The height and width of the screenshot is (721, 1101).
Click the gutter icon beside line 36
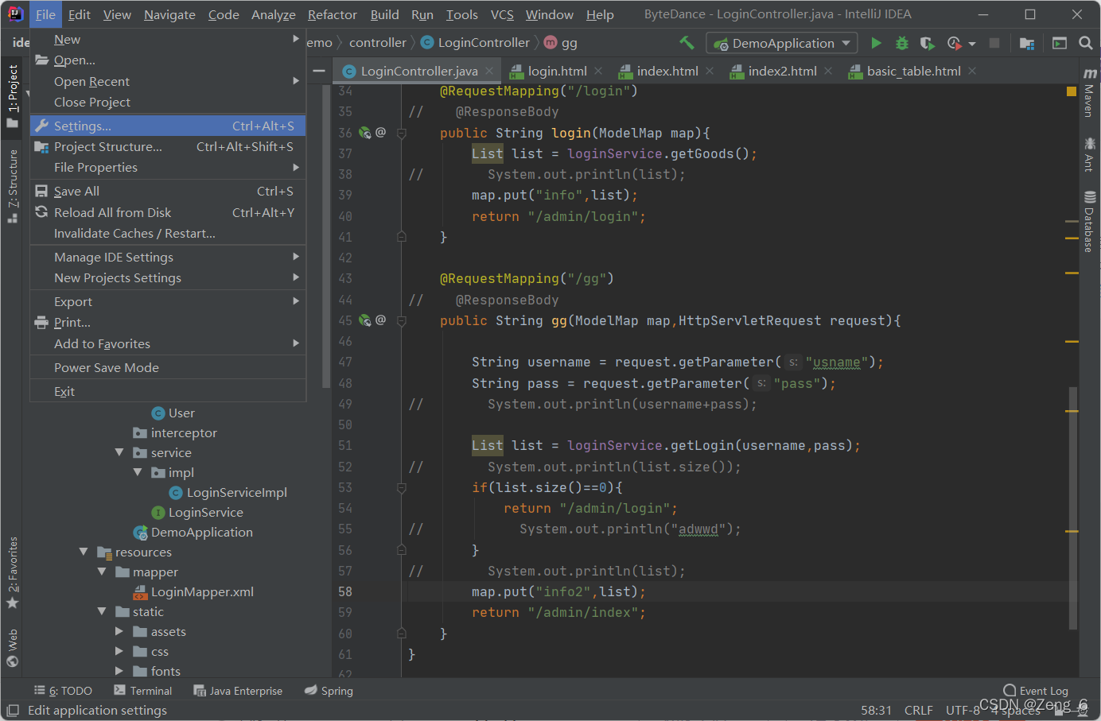[364, 133]
